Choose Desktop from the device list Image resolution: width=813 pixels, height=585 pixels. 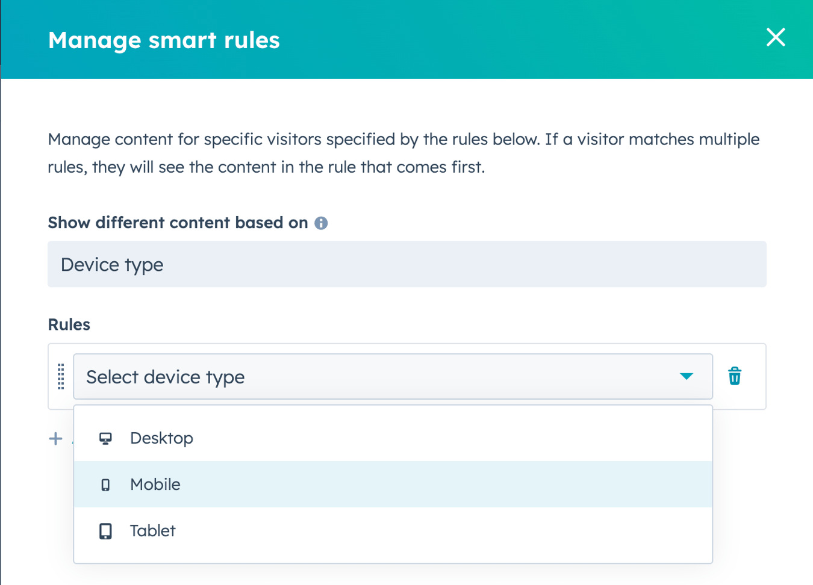393,438
